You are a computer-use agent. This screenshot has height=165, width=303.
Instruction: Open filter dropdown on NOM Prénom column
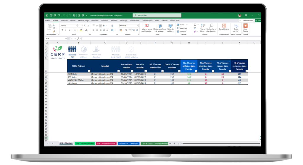[x=89, y=71]
